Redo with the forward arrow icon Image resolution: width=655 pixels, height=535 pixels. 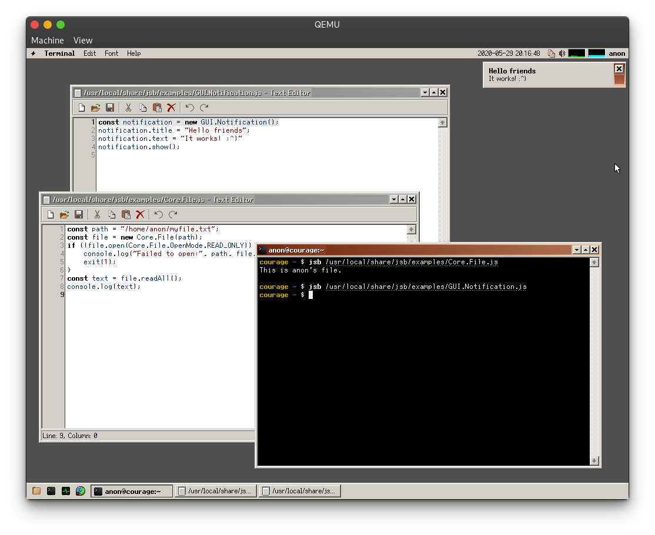172,214
